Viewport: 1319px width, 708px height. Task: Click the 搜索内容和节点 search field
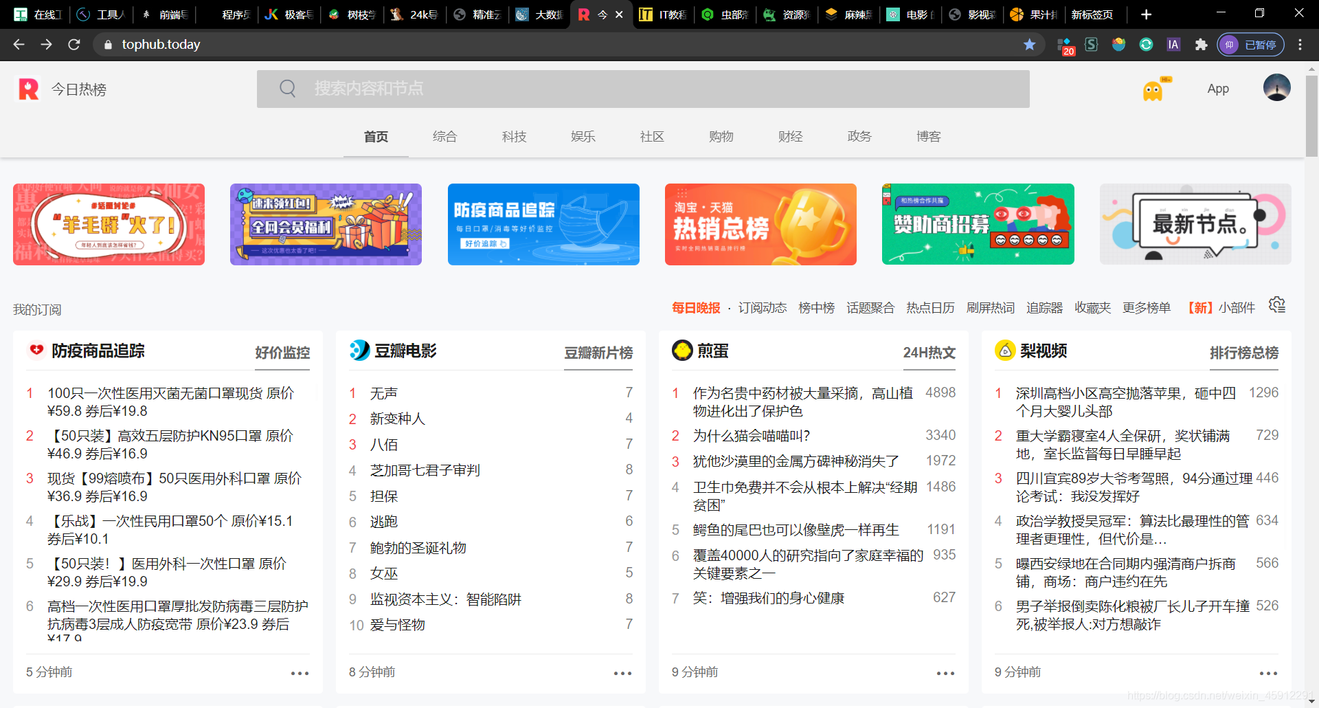coord(643,89)
